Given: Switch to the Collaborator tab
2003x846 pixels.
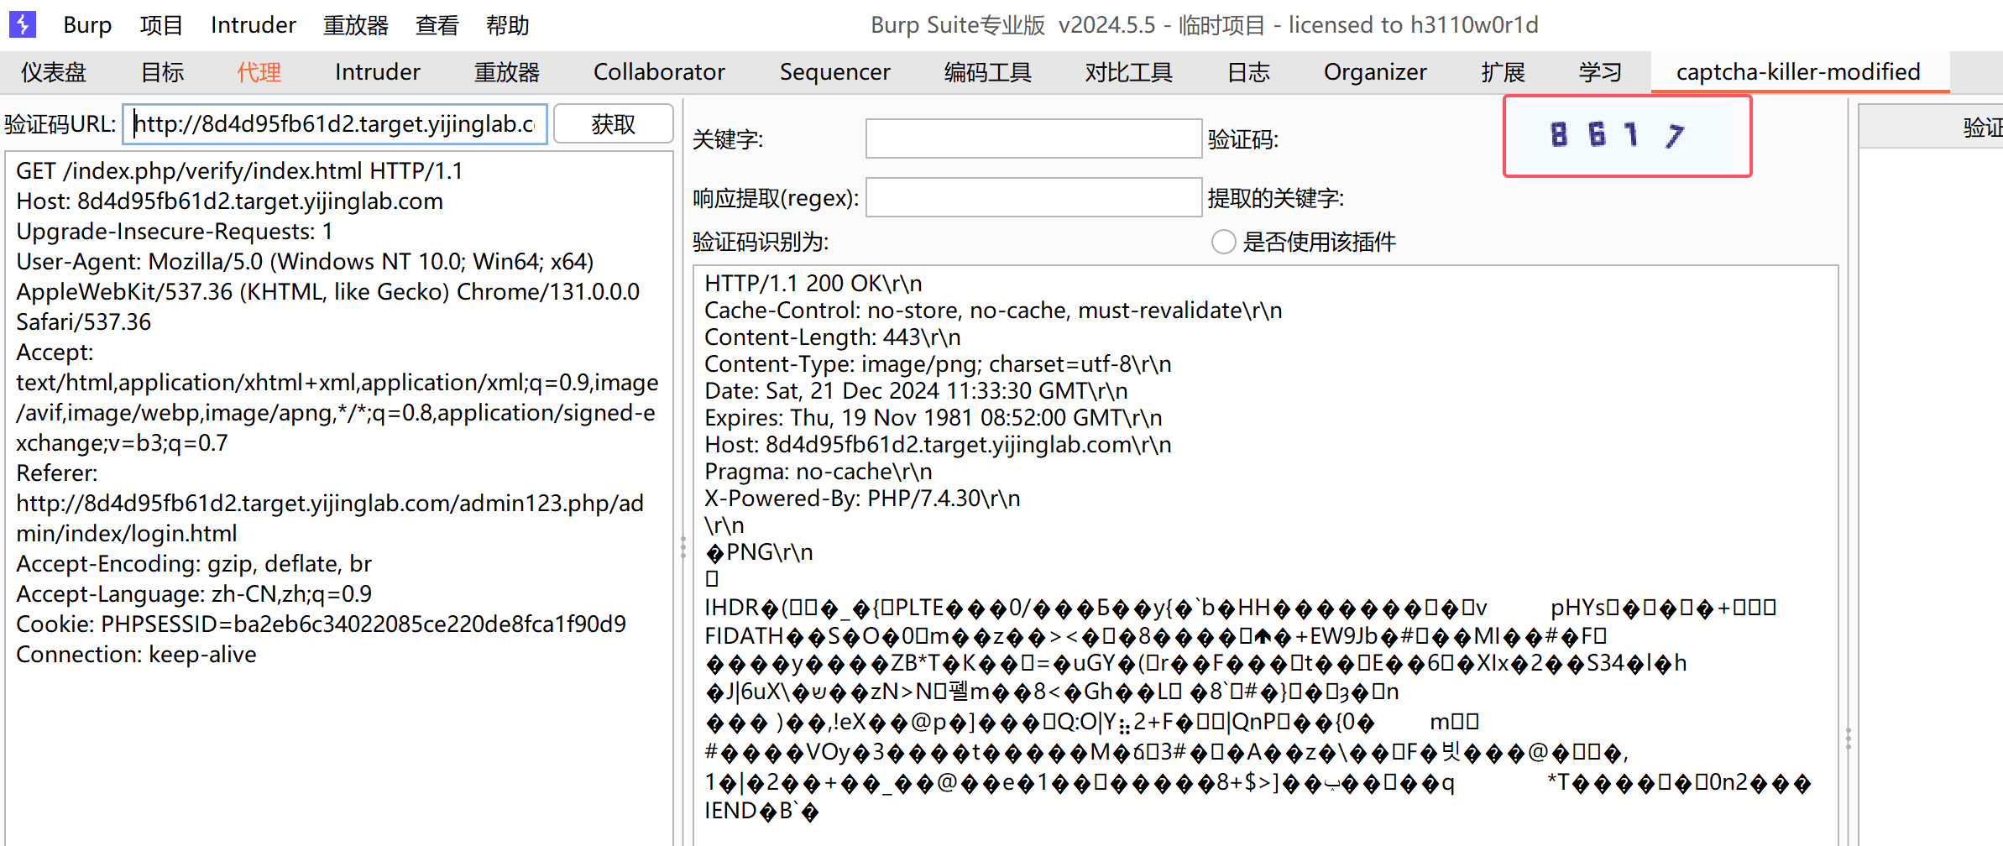Looking at the screenshot, I should coord(659,72).
